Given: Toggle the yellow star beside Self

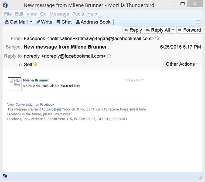Looking at the screenshot, I should coord(35,64).
